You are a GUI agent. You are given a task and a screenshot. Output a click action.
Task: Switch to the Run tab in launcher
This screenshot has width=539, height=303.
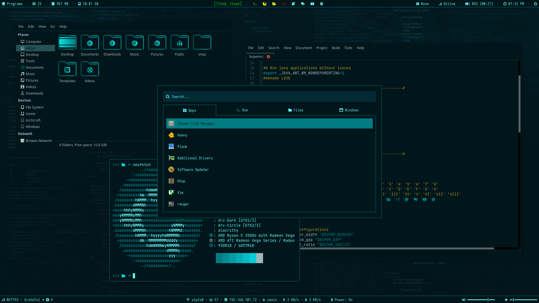(242, 110)
